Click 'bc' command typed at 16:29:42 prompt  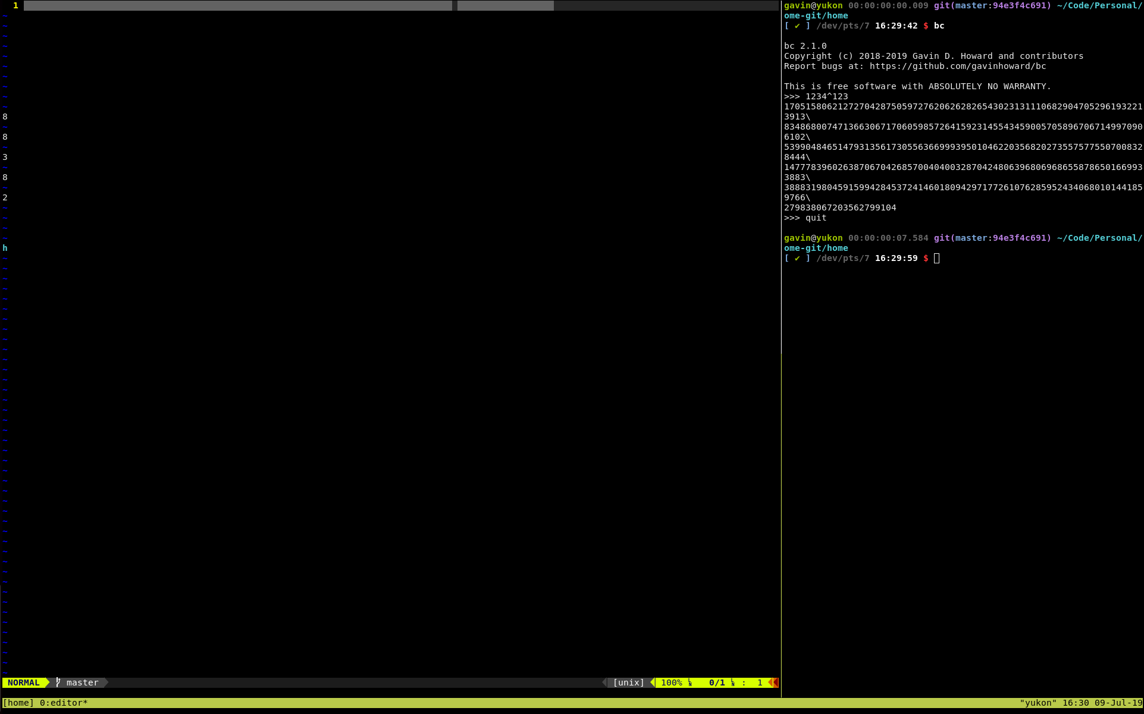939,26
